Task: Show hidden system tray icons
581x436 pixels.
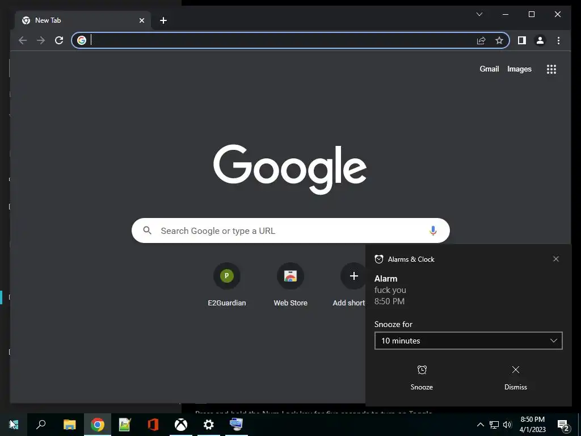Action: click(480, 425)
